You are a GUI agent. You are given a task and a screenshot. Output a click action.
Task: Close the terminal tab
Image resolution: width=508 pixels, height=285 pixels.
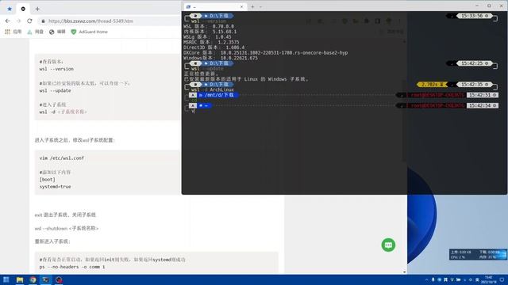point(241,7)
